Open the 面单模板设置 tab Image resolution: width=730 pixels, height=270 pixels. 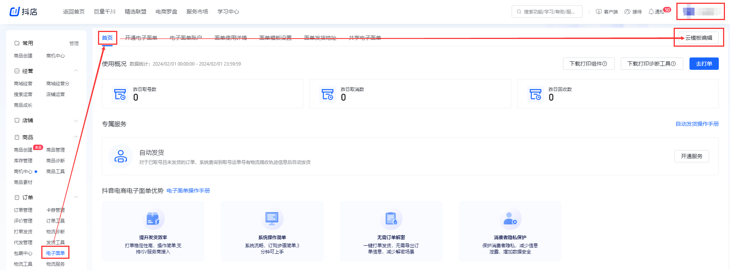275,38
